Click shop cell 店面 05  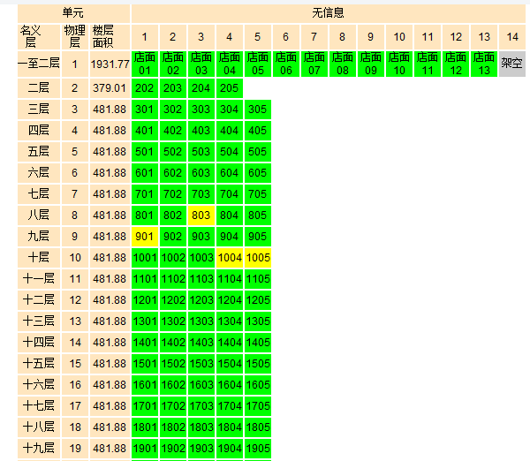(x=258, y=64)
